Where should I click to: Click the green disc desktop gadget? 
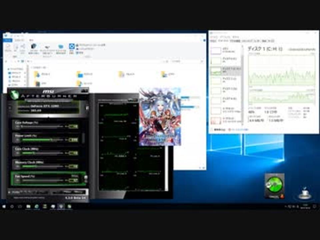click(x=275, y=186)
